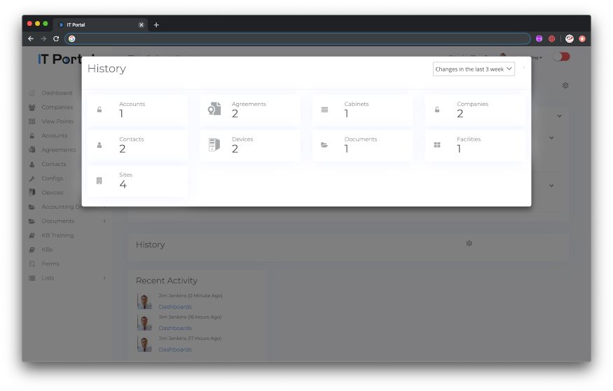Open the History widget settings gear
Viewport: 613px width, 391px height.
[x=469, y=244]
